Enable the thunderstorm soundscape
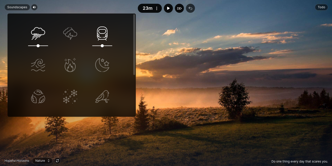The width and height of the screenshot is (332, 166). 70,33
